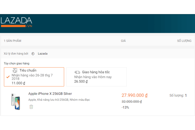Screen dimensions: 195x130
Task: Open the iPhone X product thumbnail
Action: point(15,101)
